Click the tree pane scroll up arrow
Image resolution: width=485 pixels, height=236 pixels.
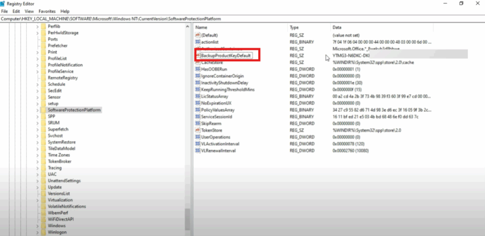tap(188, 27)
